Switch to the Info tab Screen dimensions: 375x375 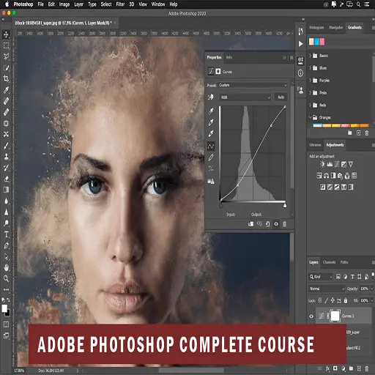pyautogui.click(x=229, y=57)
